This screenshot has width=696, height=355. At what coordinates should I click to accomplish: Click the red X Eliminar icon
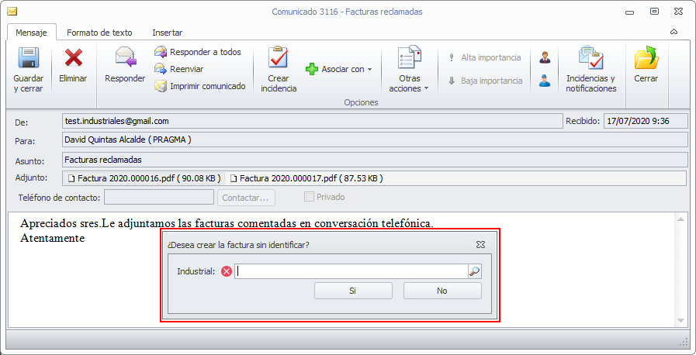(x=73, y=57)
